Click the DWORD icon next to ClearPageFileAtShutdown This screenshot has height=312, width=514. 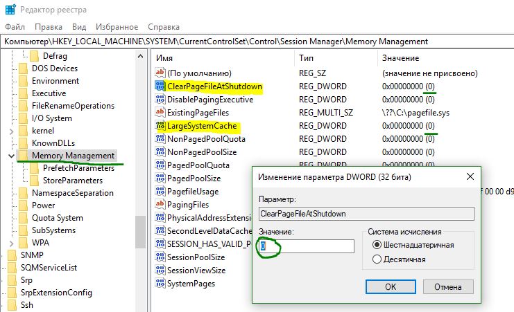click(160, 86)
